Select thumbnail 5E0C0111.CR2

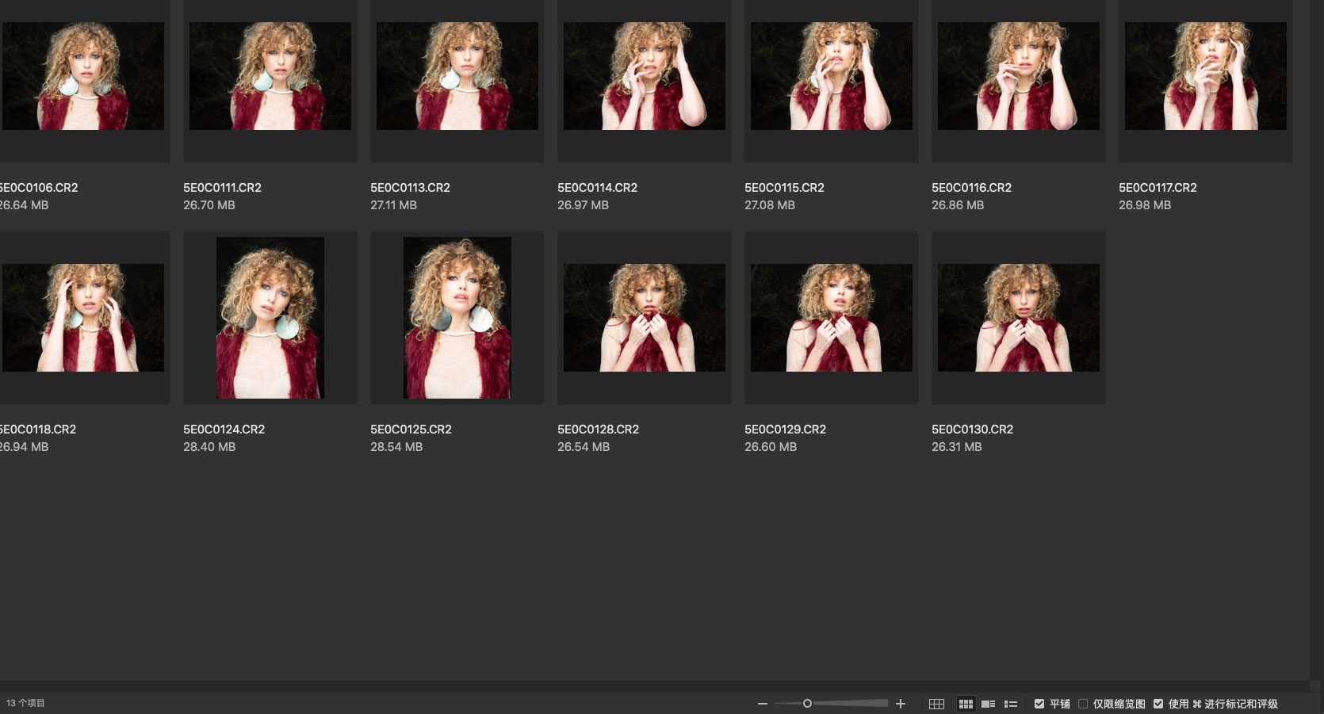click(x=270, y=76)
